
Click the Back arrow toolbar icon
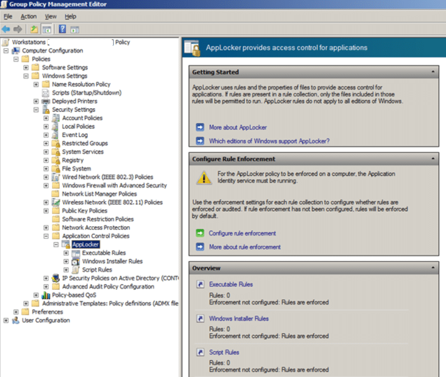tap(6, 29)
